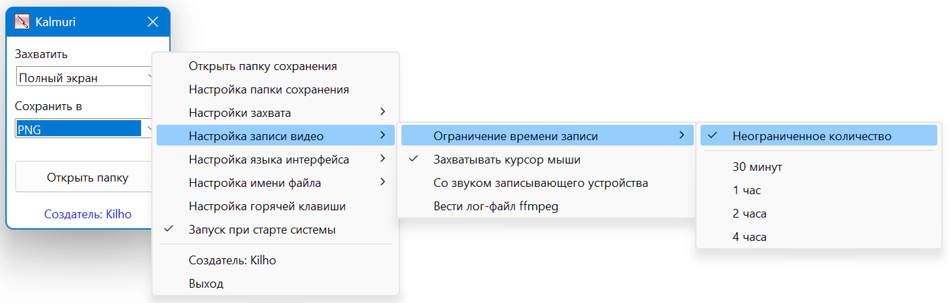950x303 pixels.
Task: Enable 'Вести лог-файл ffmpeg' option
Action: [x=495, y=206]
